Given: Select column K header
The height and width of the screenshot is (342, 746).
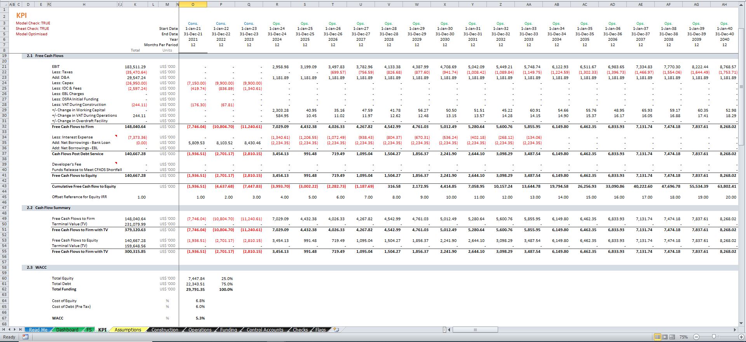Looking at the screenshot, I should pyautogui.click(x=135, y=4).
